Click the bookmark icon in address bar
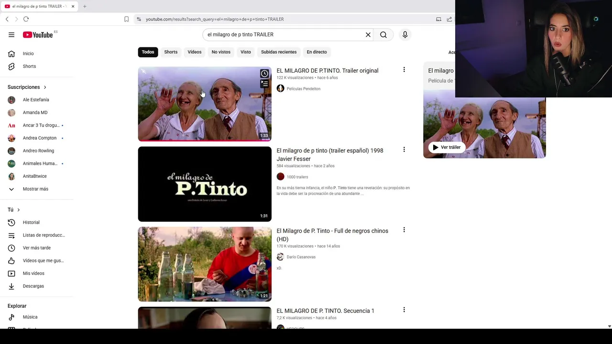 pyautogui.click(x=126, y=19)
